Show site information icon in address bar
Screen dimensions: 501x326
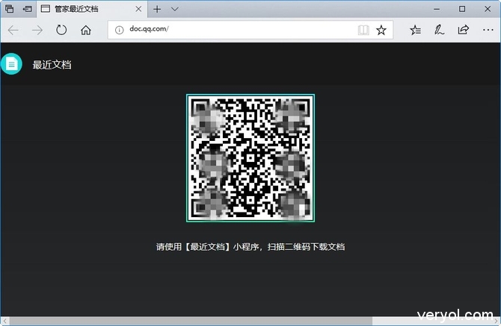pos(119,30)
